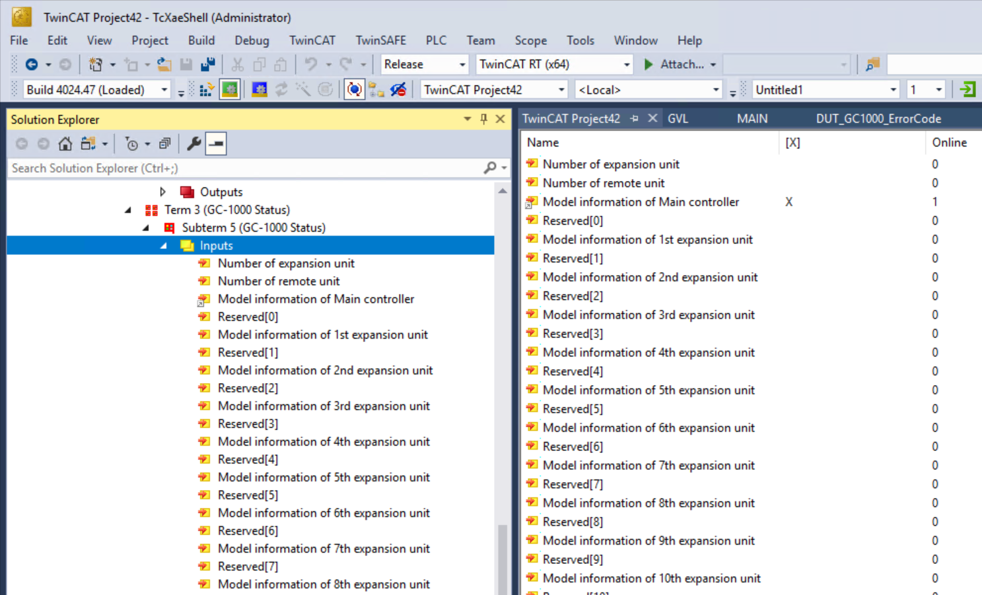
Task: Click the [X] column header
Action: point(853,143)
